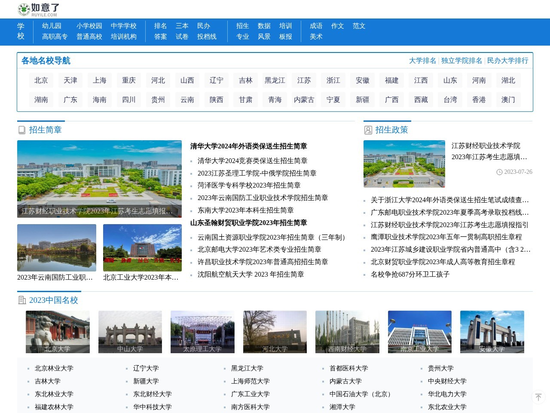Select the 内蒙古 region button
The width and height of the screenshot is (550, 413).
(304, 100)
